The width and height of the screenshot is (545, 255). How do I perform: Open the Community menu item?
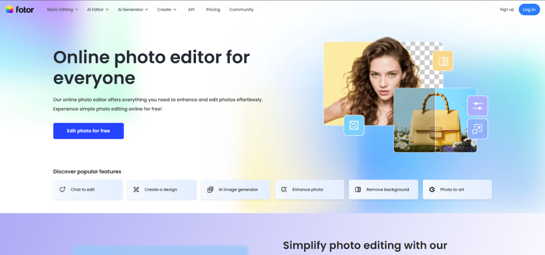(x=241, y=10)
